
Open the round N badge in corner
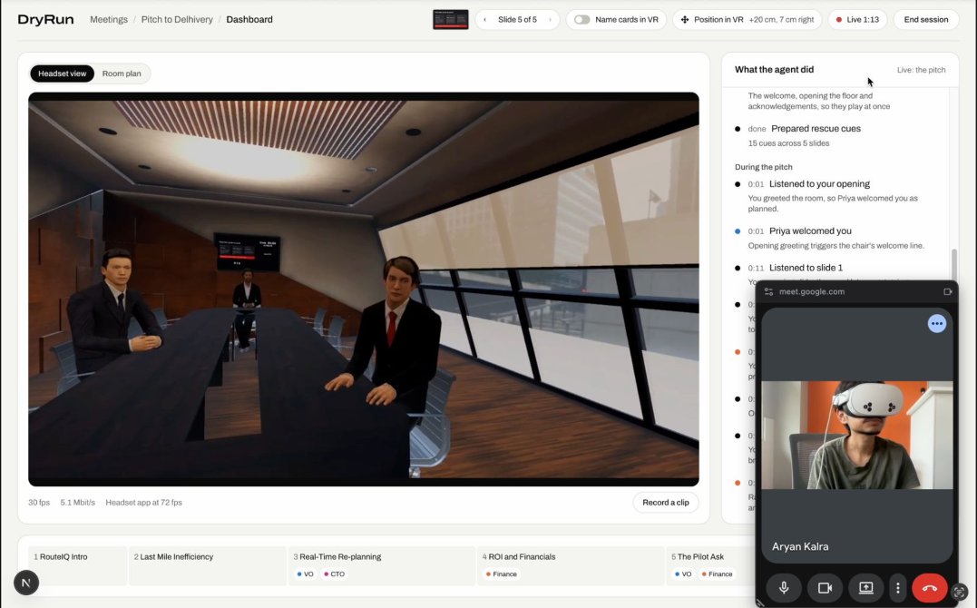(x=26, y=583)
